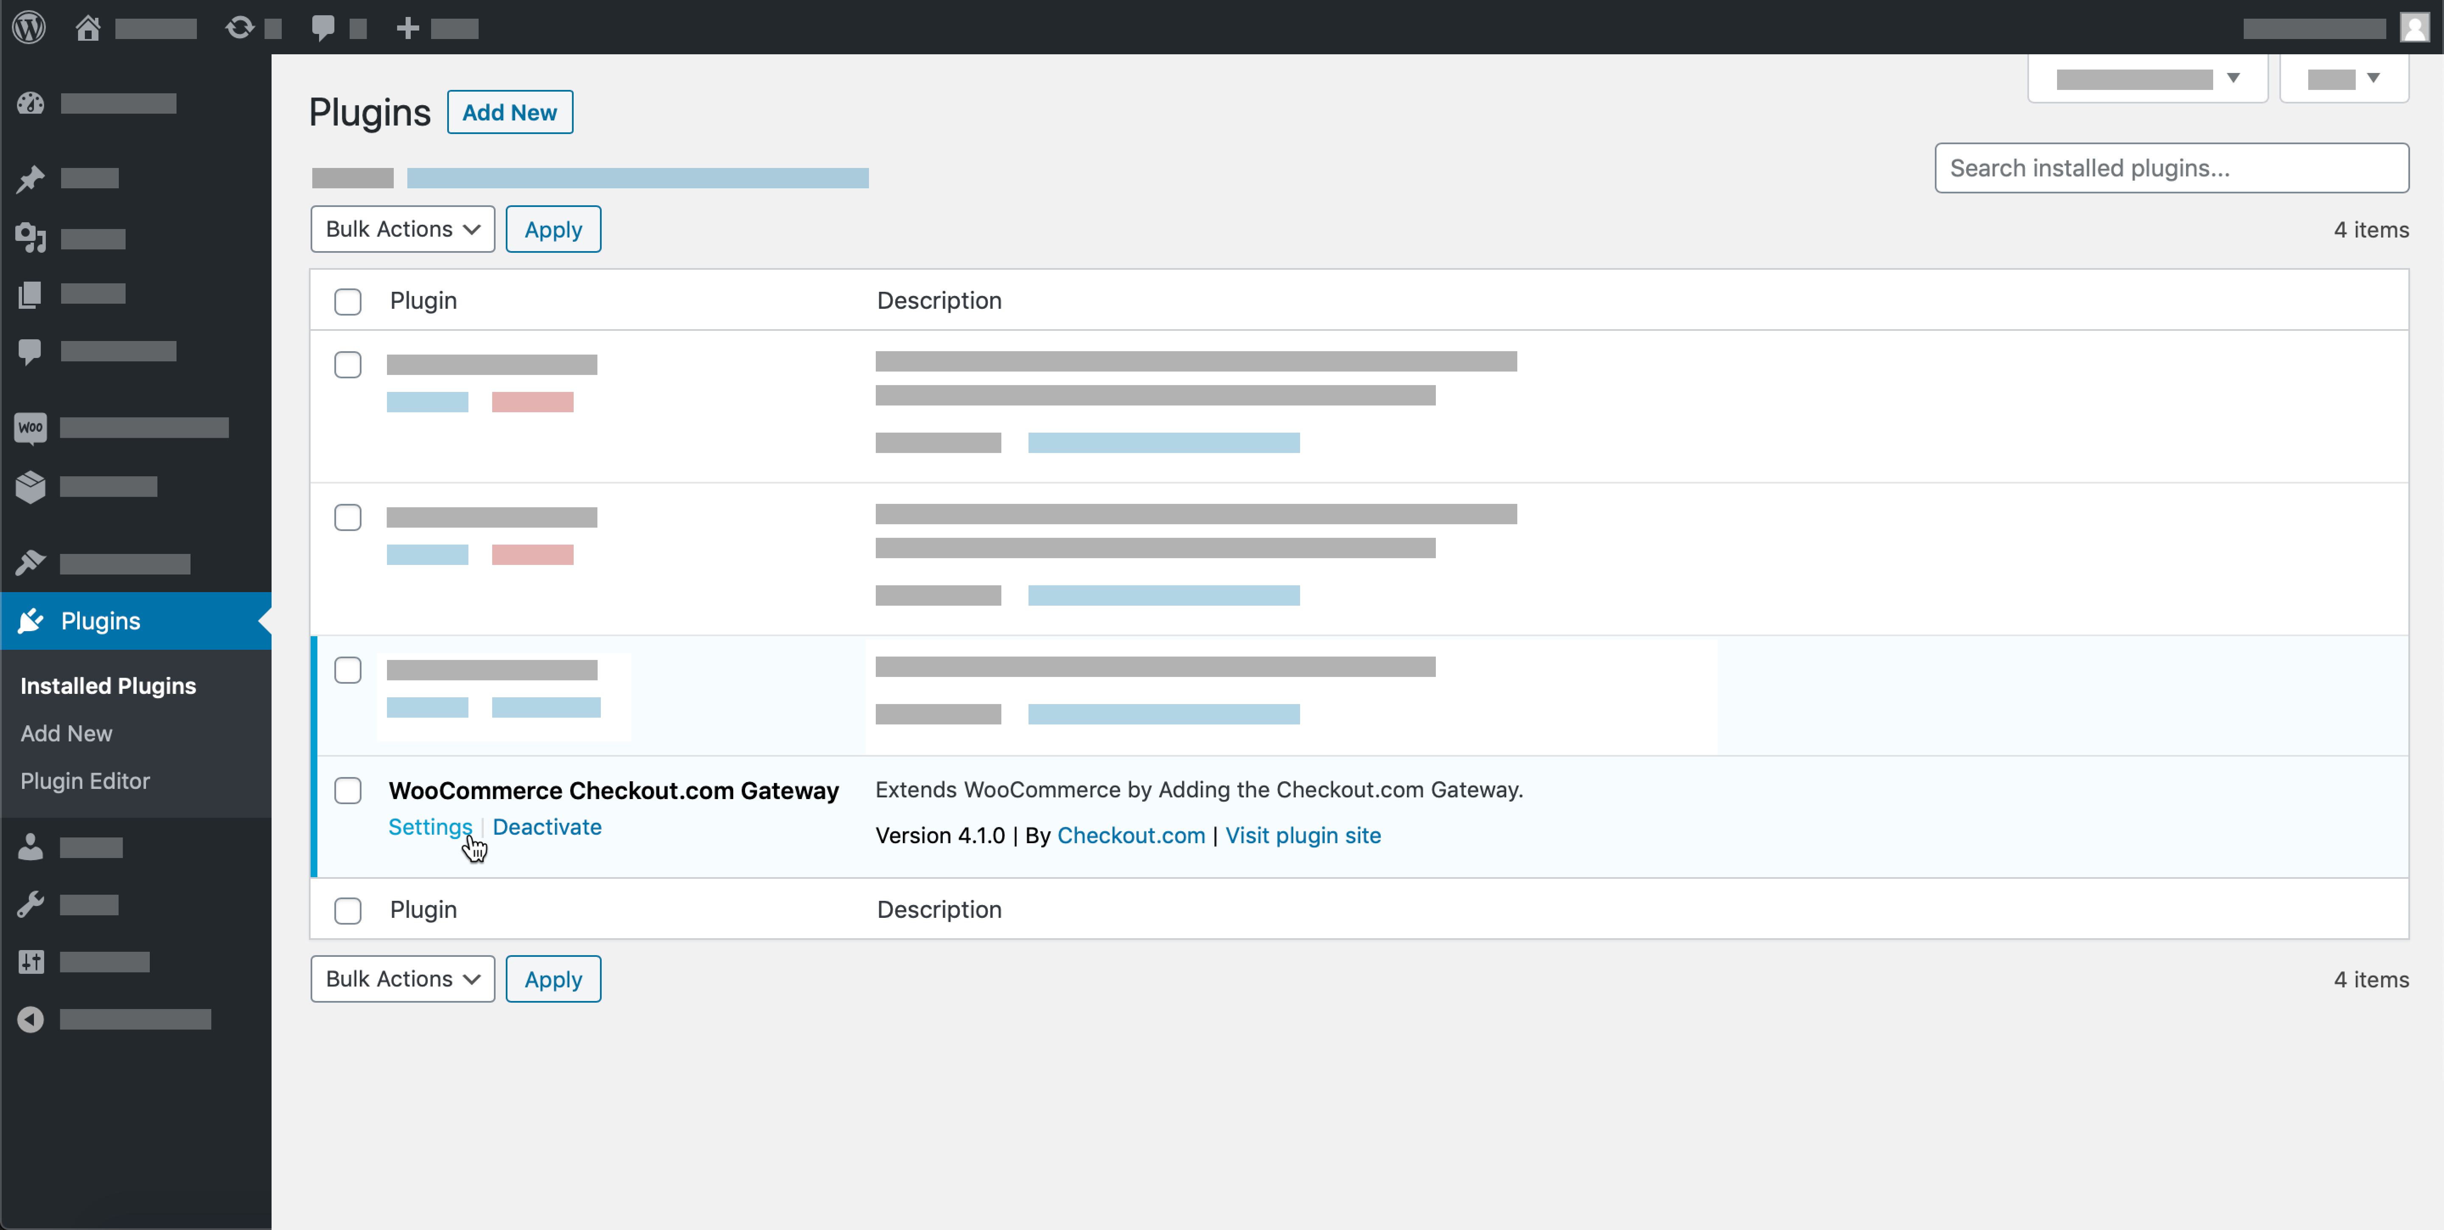The width and height of the screenshot is (2444, 1230).
Task: Open Dashboard gauge icon in sidebar
Action: point(31,103)
